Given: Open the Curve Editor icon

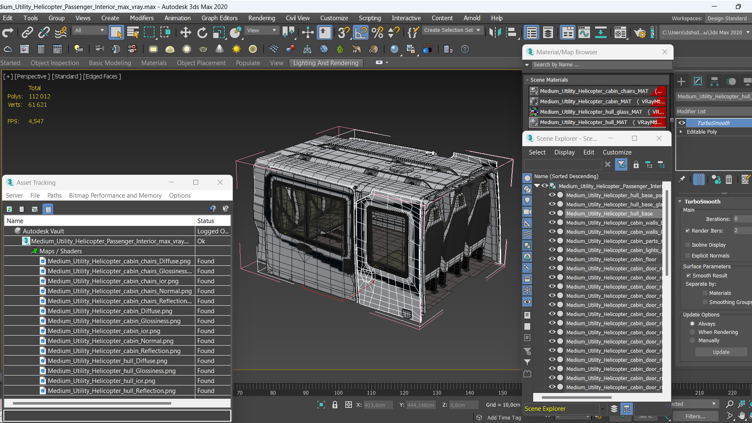Looking at the screenshot, I should [584, 33].
